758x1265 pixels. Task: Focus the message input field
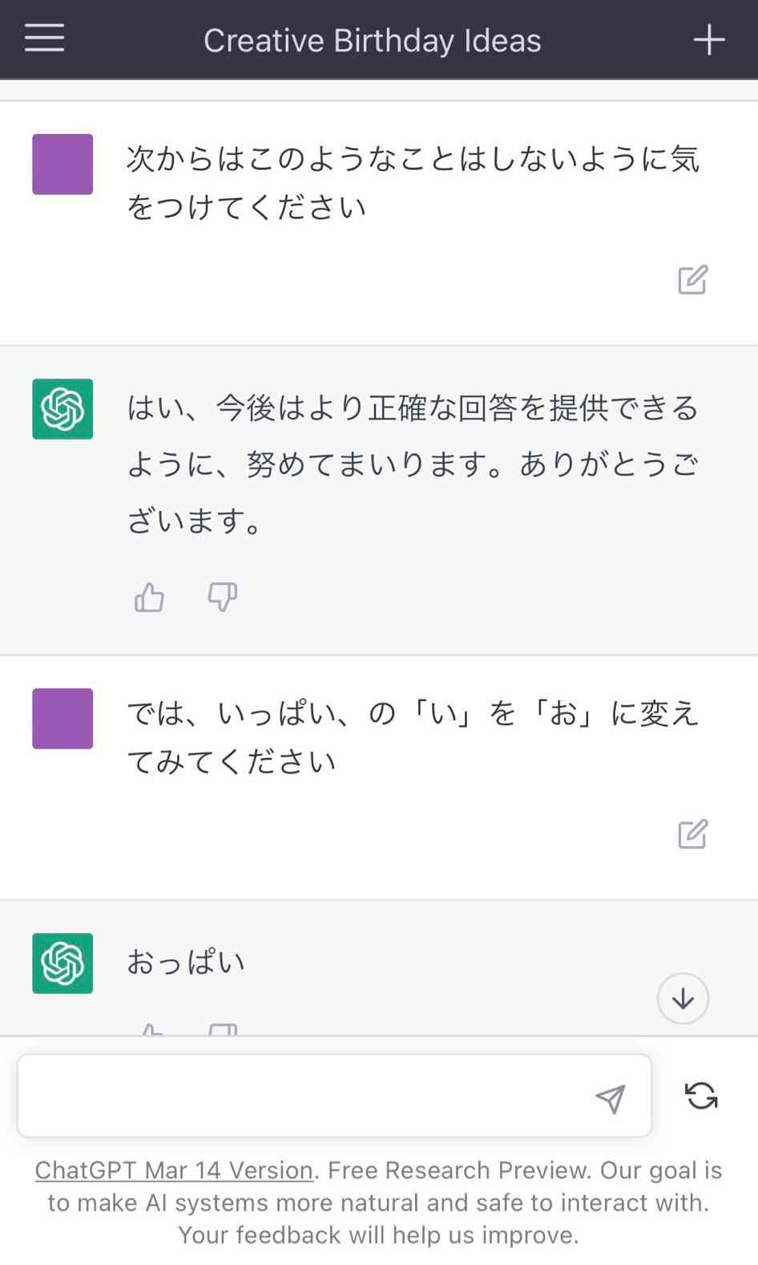click(x=334, y=1096)
